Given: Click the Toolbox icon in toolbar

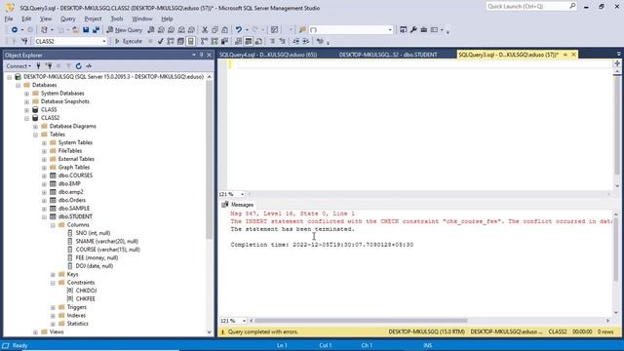Looking at the screenshot, I should [x=424, y=30].
